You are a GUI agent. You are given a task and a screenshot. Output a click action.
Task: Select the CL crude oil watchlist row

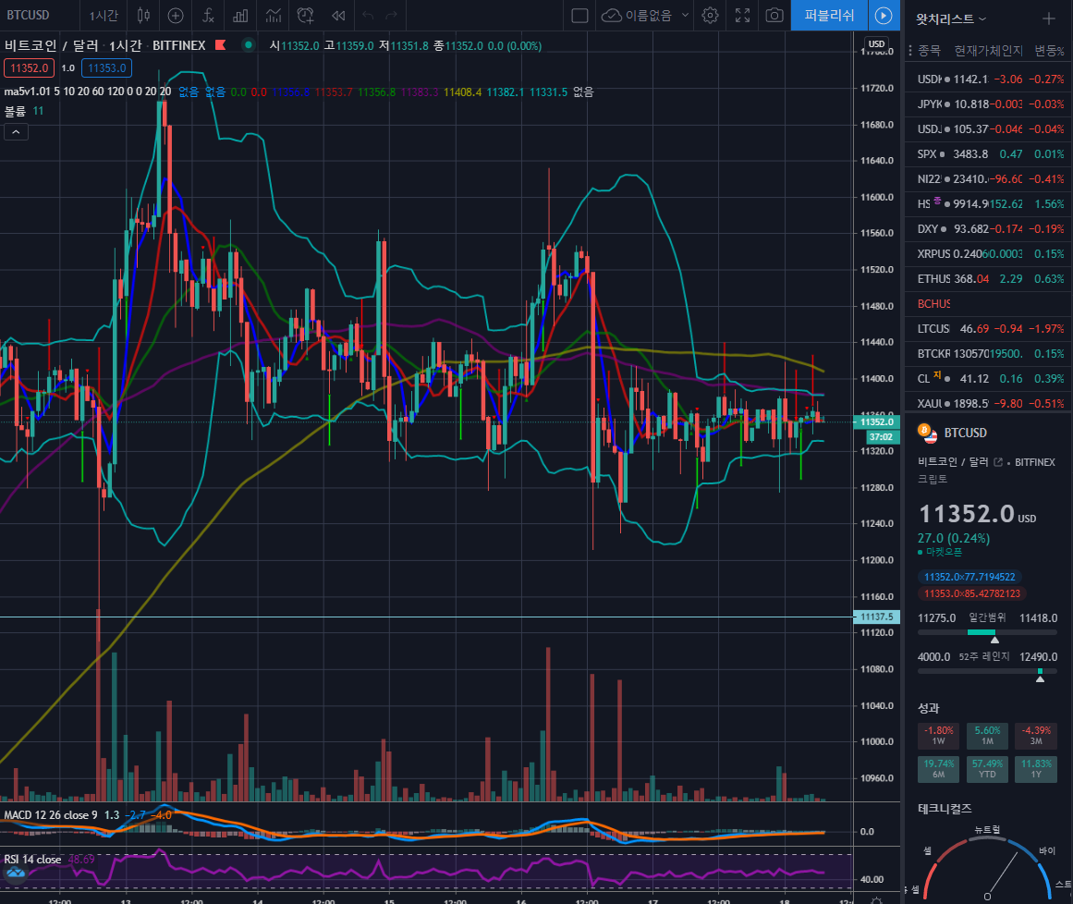click(988, 378)
